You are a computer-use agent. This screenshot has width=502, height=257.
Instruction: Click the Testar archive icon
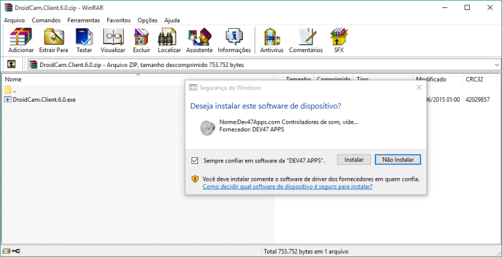(x=84, y=37)
